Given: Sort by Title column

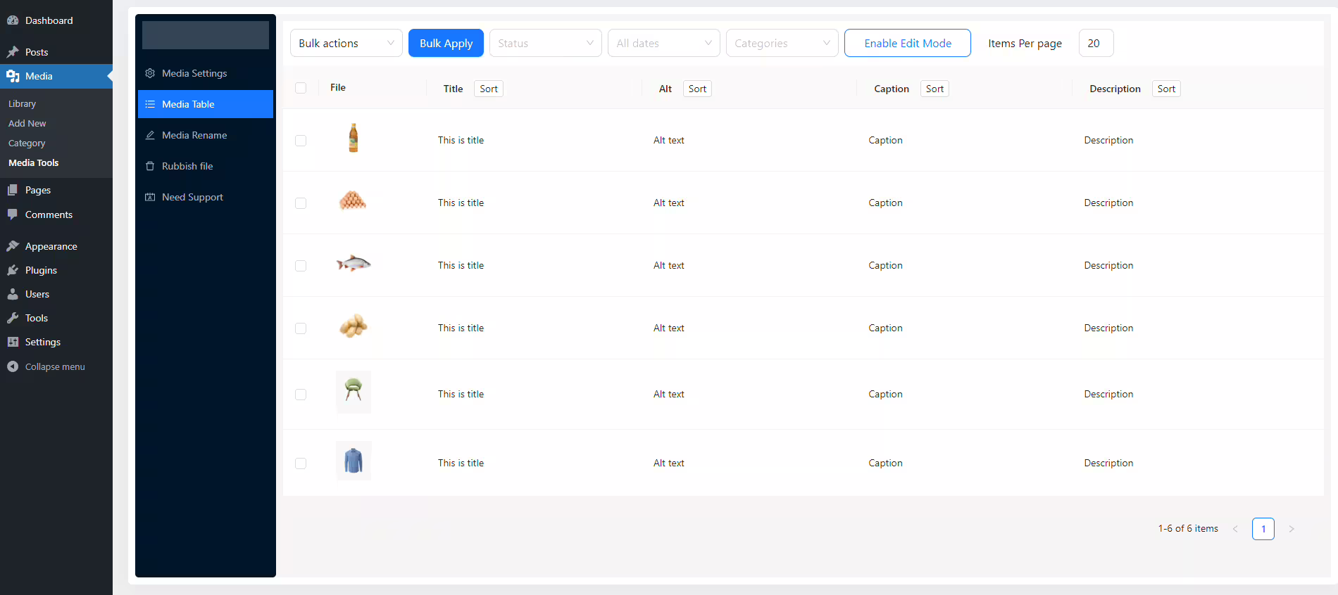Looking at the screenshot, I should coord(489,89).
